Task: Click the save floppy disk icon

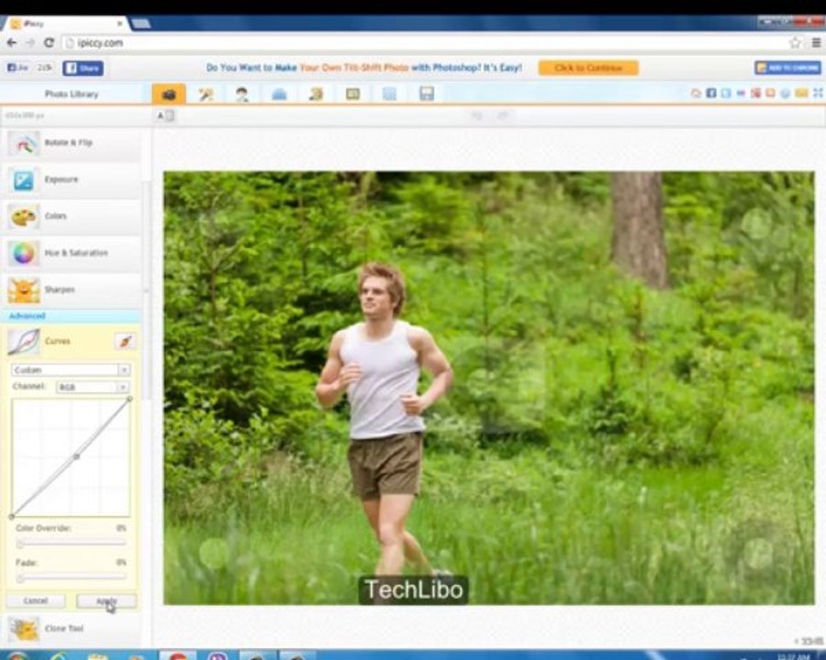Action: tap(426, 93)
